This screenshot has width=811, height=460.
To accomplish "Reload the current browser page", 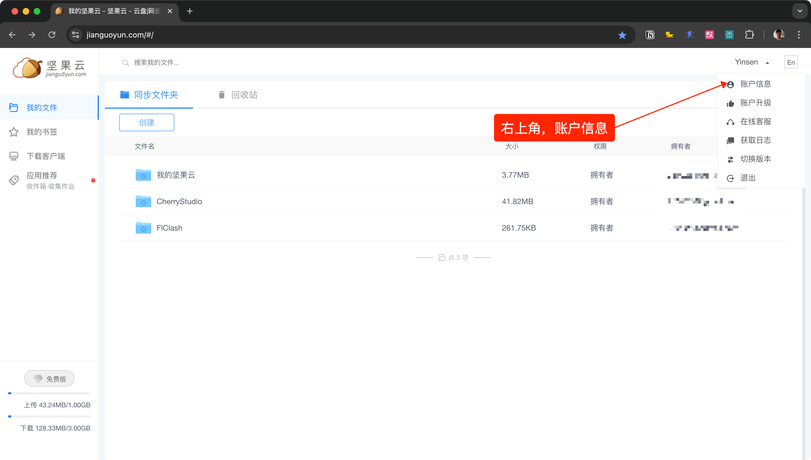I will coord(52,35).
